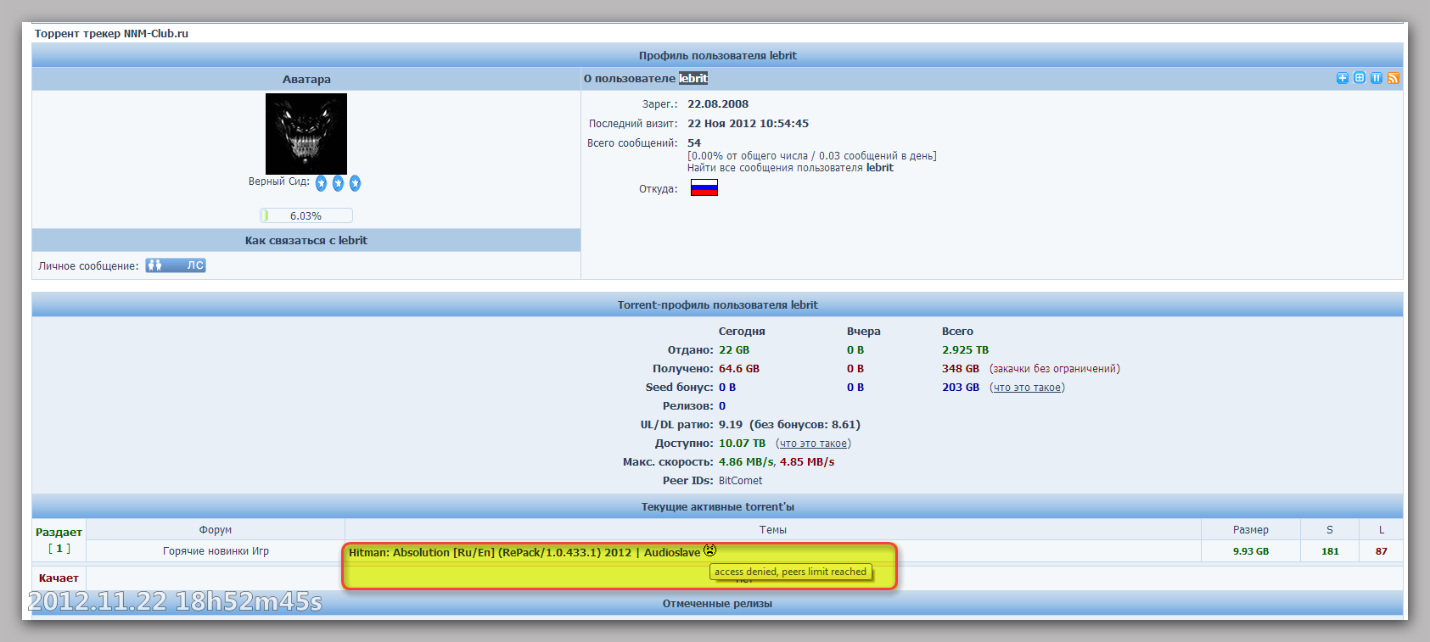Click the third star badge next to Верный Сид
Screen dimensions: 1430x642
pyautogui.click(x=355, y=183)
